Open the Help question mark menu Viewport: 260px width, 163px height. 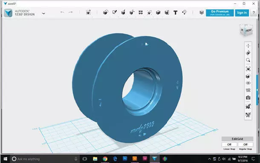click(x=254, y=13)
